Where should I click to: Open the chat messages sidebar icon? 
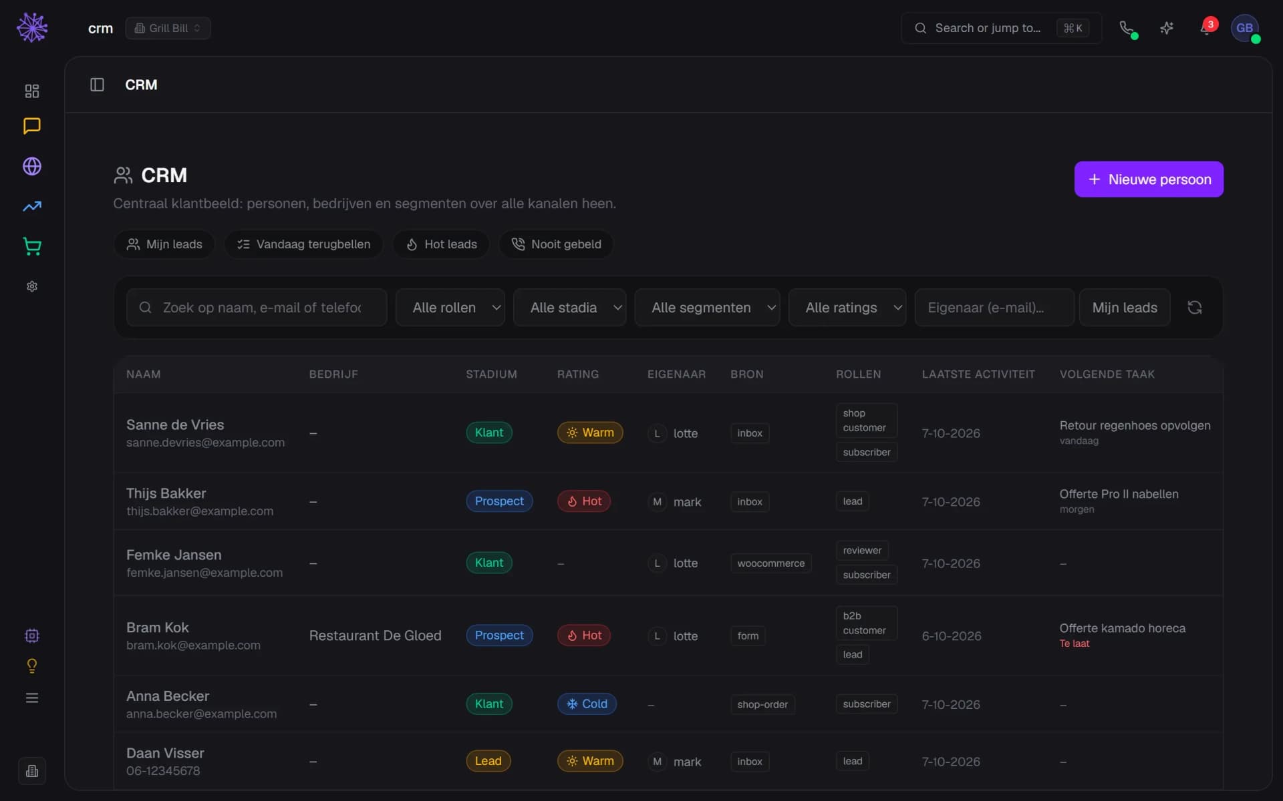pos(32,126)
